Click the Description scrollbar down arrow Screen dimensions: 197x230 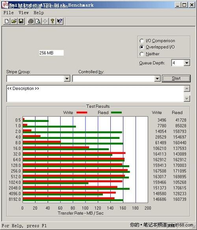(x=187, y=99)
